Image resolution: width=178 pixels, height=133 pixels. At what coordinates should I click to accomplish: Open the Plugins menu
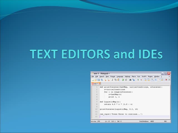click(x=150, y=76)
